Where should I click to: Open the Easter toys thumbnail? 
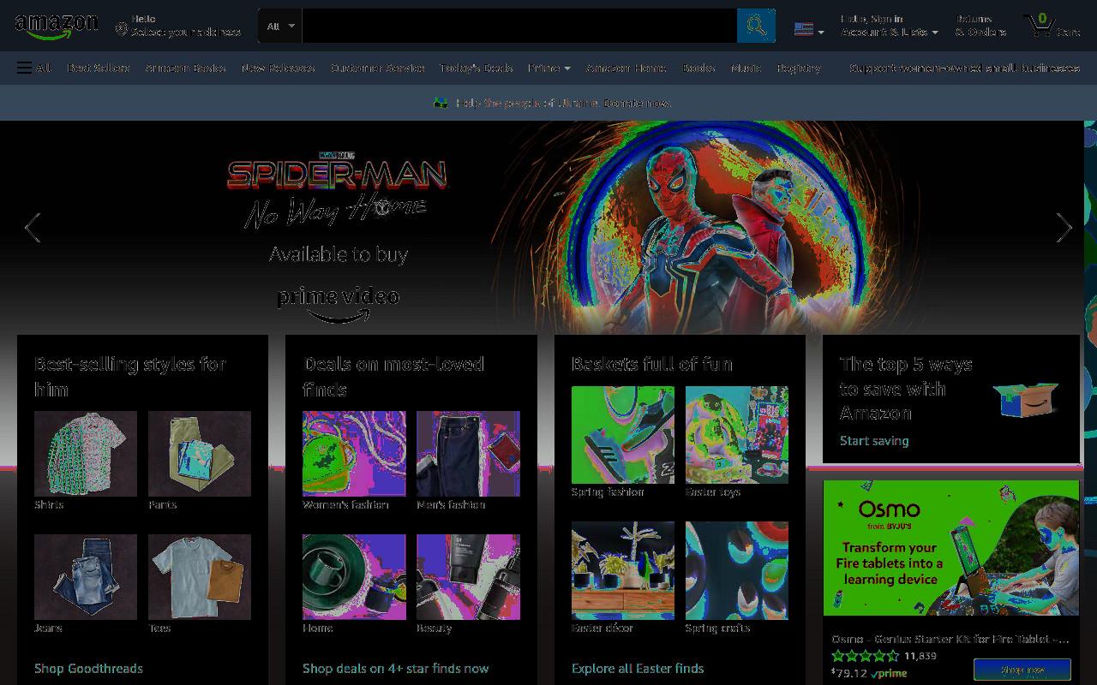(737, 435)
